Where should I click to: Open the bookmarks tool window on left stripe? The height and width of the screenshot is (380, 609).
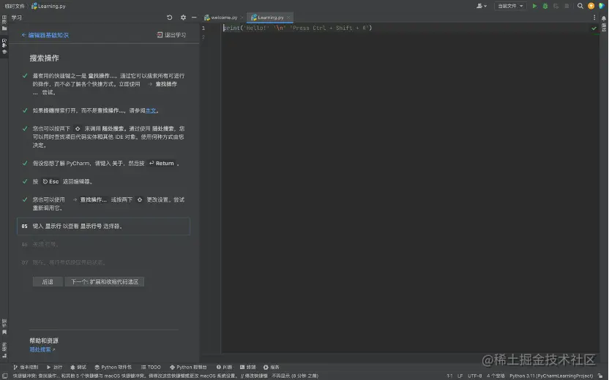pyautogui.click(x=4, y=327)
